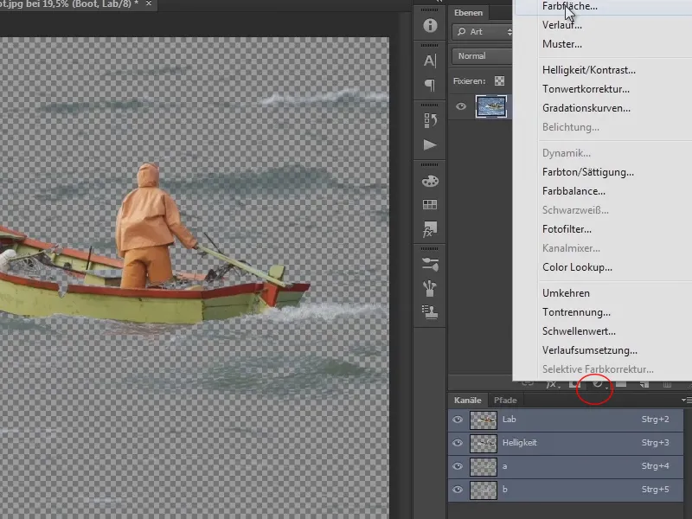Image resolution: width=692 pixels, height=519 pixels.
Task: Open the Paragraph panel icon
Action: pyautogui.click(x=430, y=85)
